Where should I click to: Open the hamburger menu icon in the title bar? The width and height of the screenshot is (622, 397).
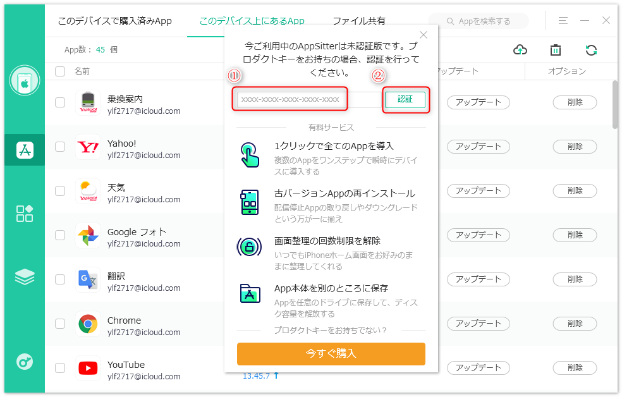point(563,21)
